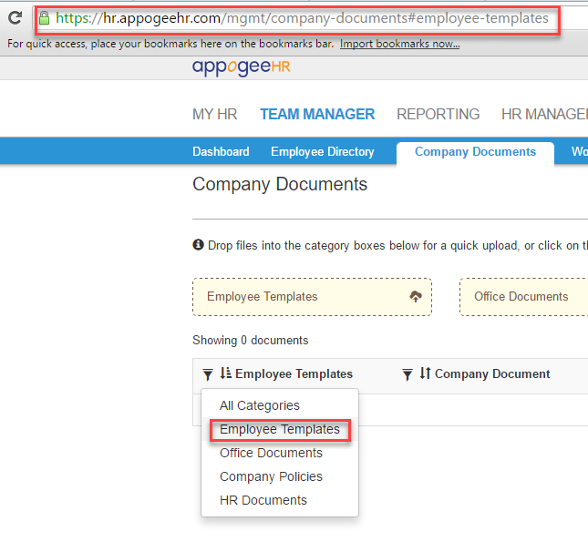This screenshot has width=588, height=542.
Task: Go to the Dashboard tab
Action: pos(221,152)
